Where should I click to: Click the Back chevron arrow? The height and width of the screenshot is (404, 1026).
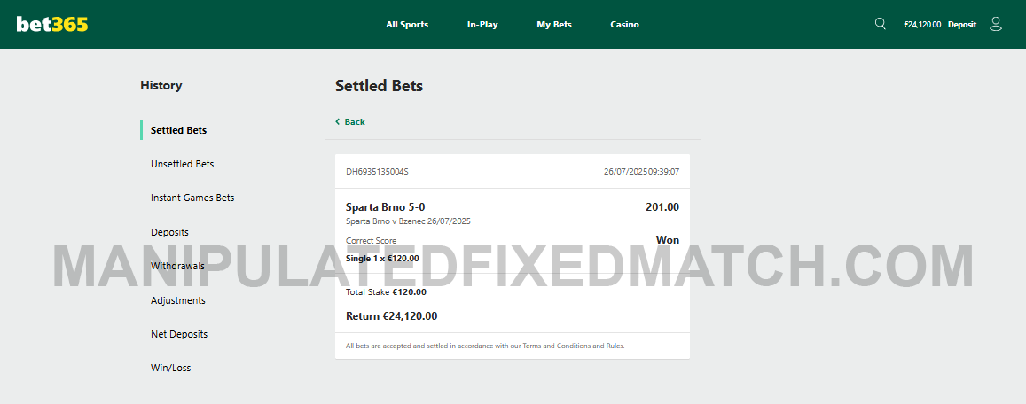pyautogui.click(x=338, y=121)
